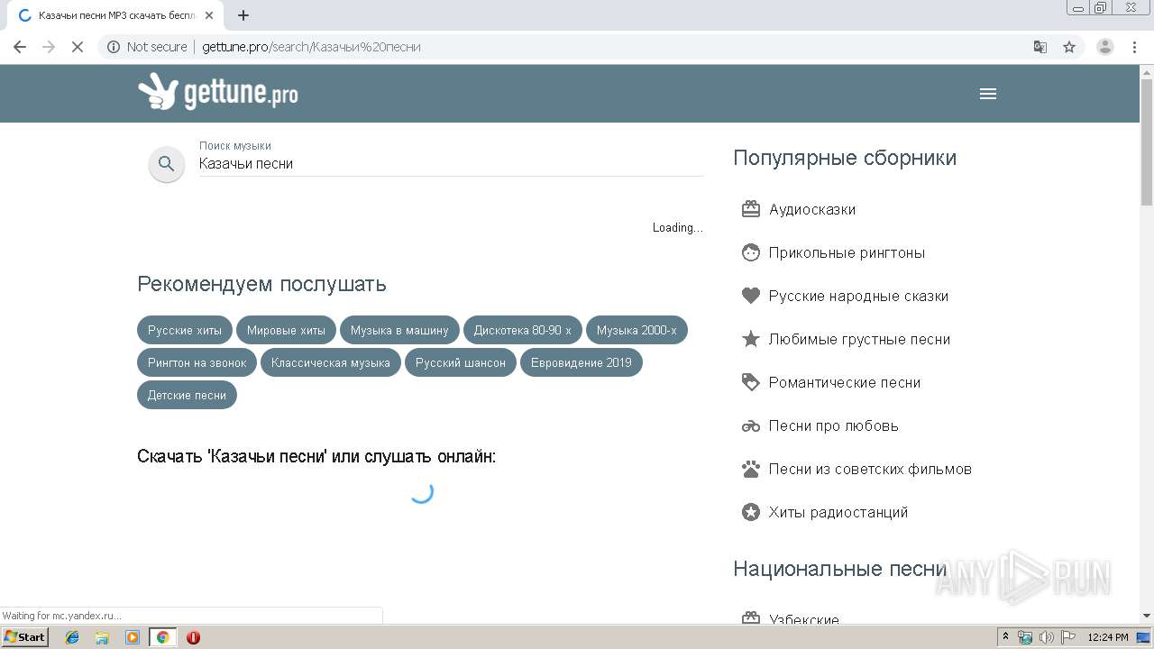Viewport: 1154px width, 649px height.
Task: Click the volume icon in the system tray
Action: point(1046,637)
